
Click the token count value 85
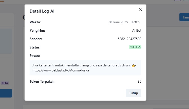pyautogui.click(x=139, y=82)
